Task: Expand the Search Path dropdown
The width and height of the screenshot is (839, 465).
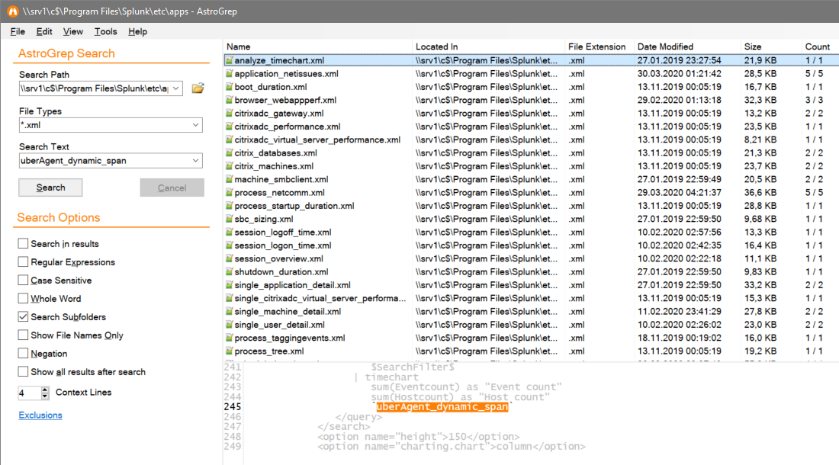Action: (176, 88)
